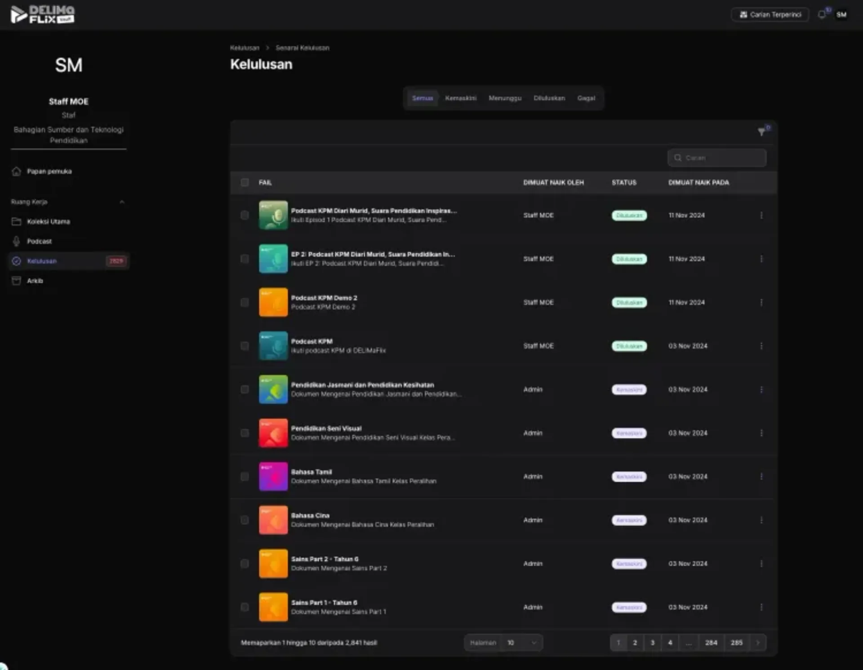This screenshot has width=863, height=670.
Task: Check the Bahasa Tamil row
Action: pos(245,476)
